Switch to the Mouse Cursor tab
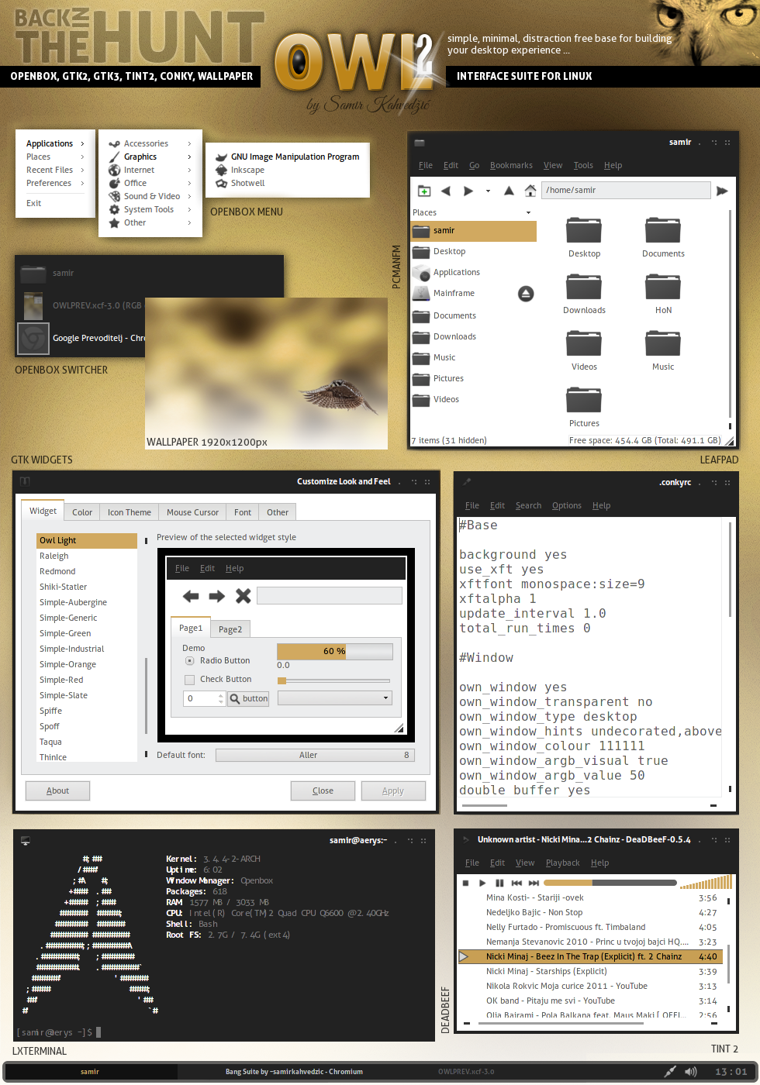 [x=192, y=512]
